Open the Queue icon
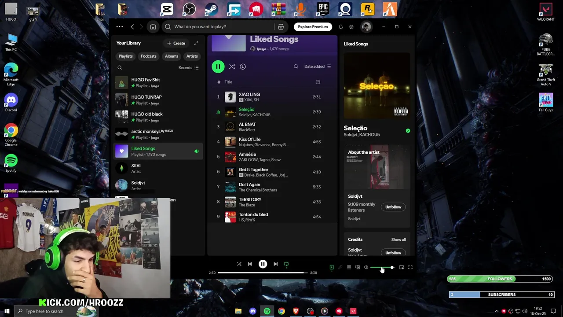The height and width of the screenshot is (317, 563). pyautogui.click(x=349, y=267)
